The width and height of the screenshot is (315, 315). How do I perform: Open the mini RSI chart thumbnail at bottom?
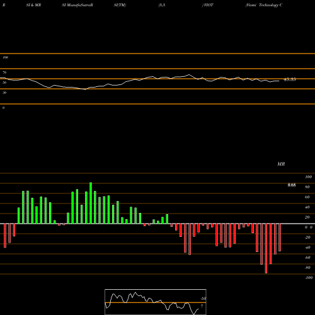(x=156, y=302)
